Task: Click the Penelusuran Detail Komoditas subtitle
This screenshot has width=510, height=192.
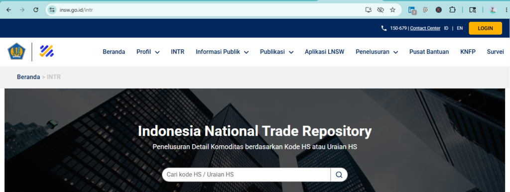Action: tap(255, 147)
